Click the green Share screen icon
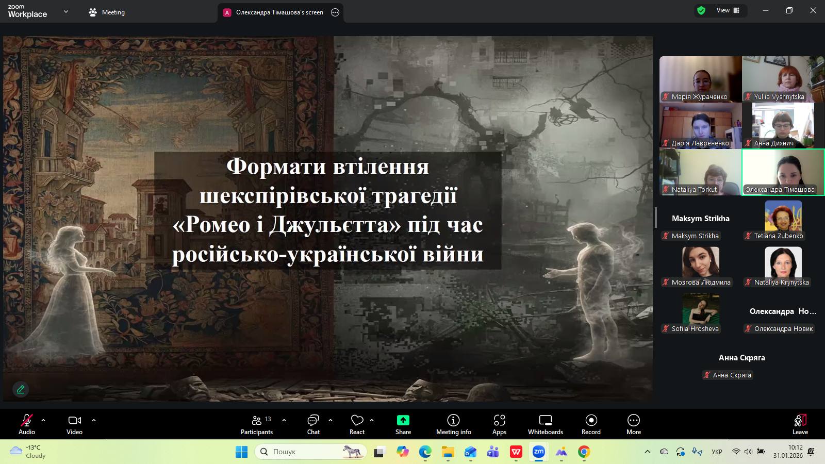 pos(403,421)
